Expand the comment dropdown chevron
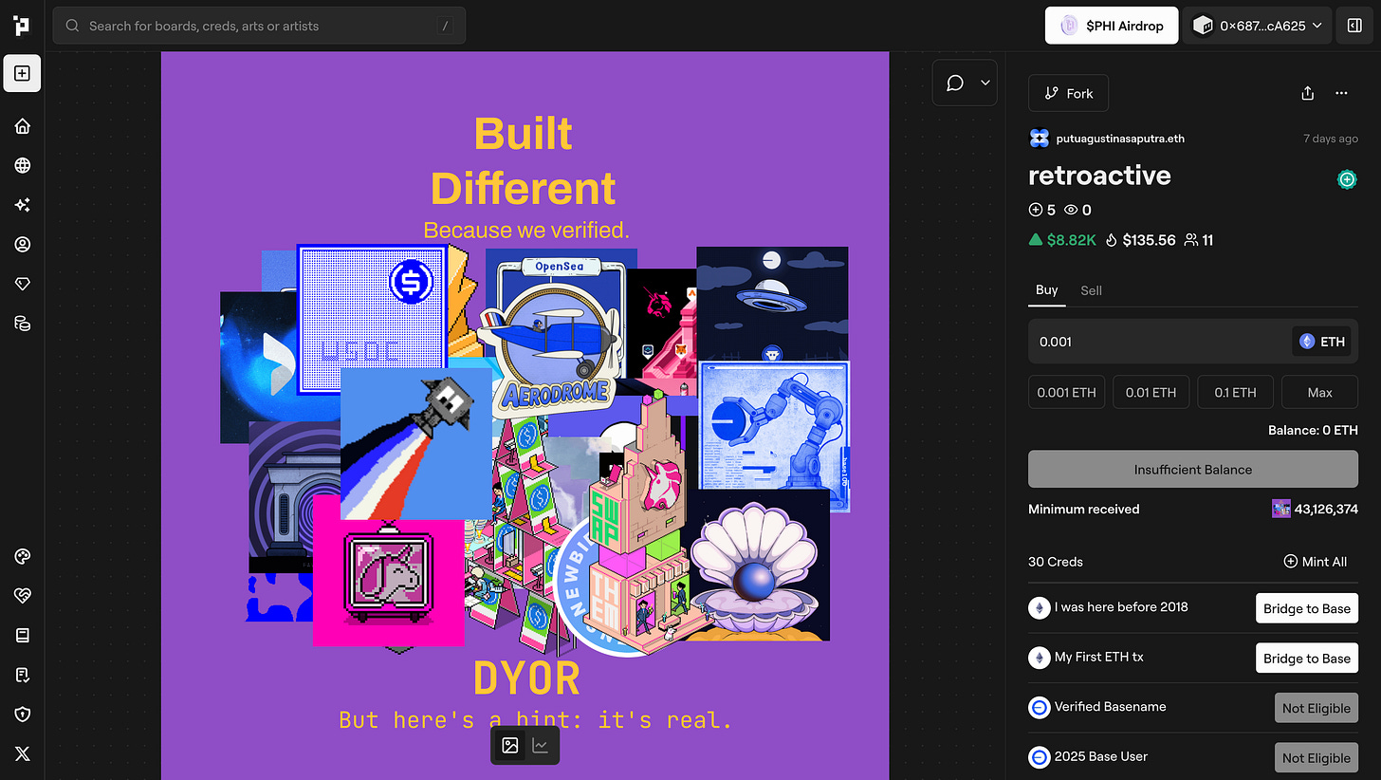Viewport: 1381px width, 780px height. click(985, 83)
